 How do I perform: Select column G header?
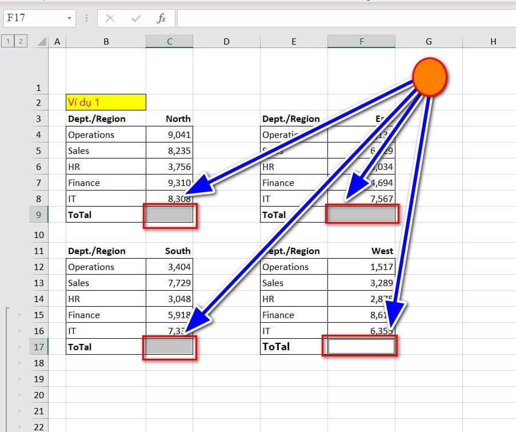click(429, 42)
